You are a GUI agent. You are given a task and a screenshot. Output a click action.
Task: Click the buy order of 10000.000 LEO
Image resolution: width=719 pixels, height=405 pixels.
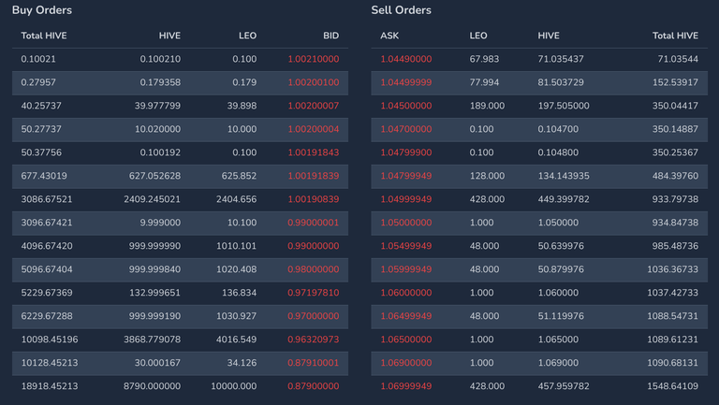[x=180, y=386]
